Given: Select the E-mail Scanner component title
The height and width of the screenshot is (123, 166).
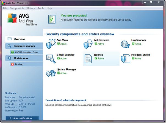Looking at the screenshot, I should click(x=65, y=55).
